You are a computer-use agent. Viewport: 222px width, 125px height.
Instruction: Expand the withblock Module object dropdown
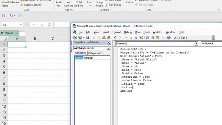(x=108, y=48)
